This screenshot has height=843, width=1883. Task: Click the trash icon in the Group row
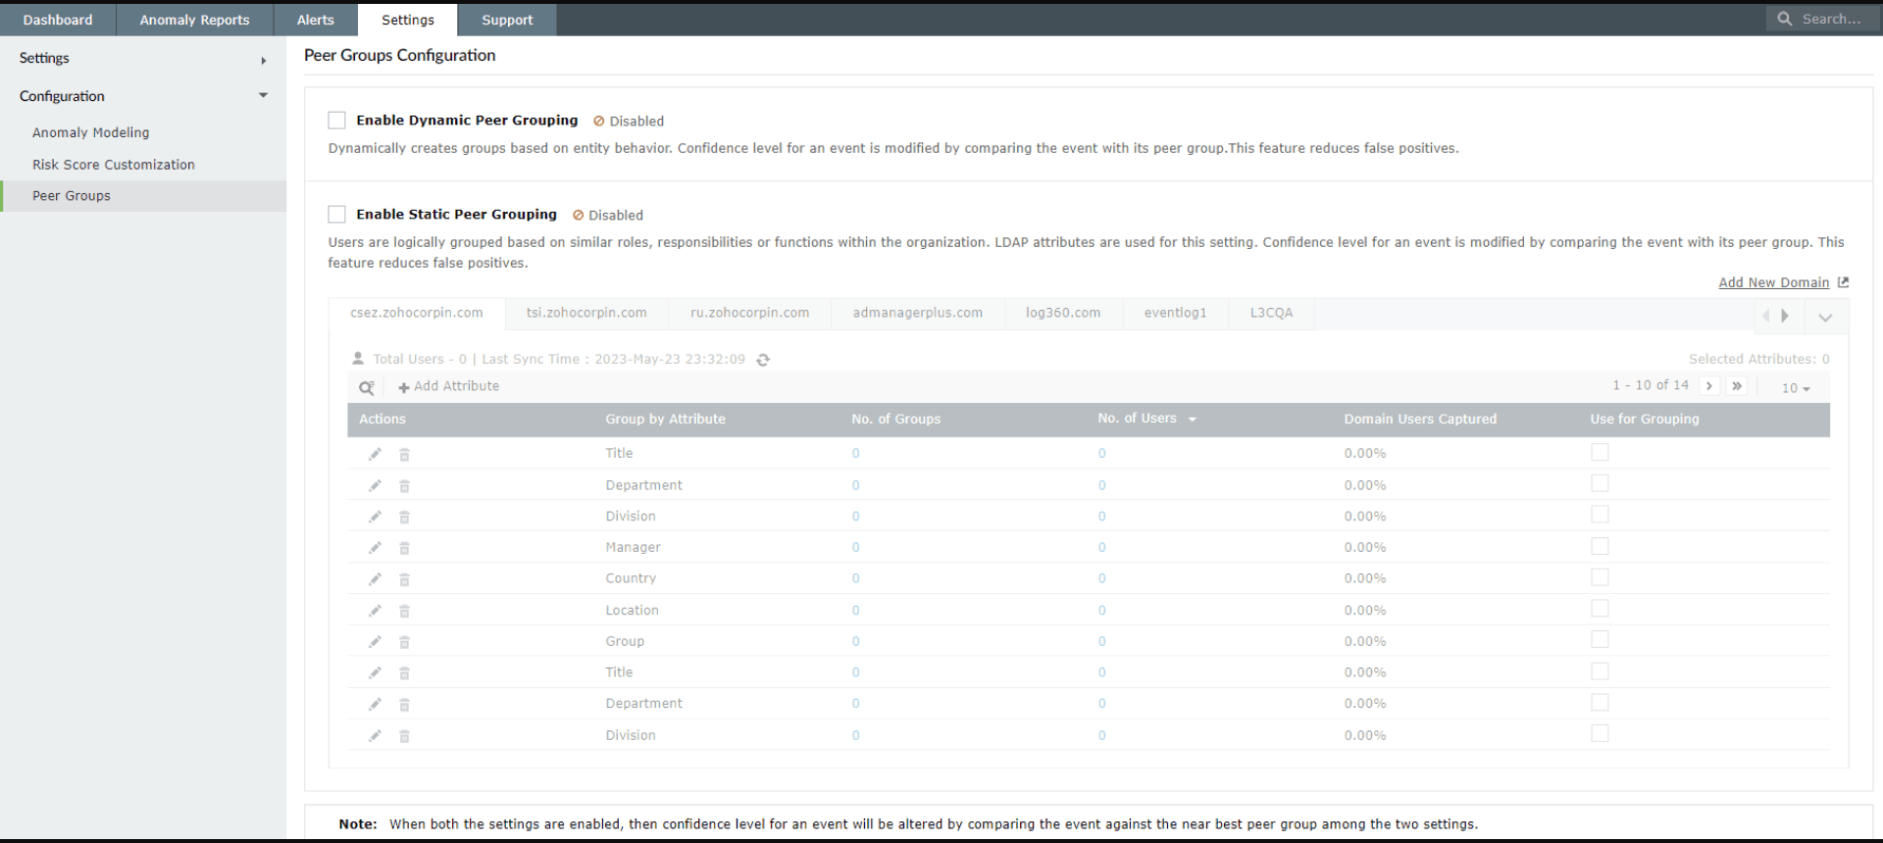[404, 642]
